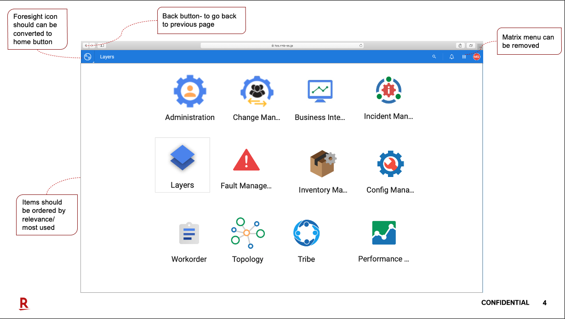Click the "Workorder" label

[189, 259]
